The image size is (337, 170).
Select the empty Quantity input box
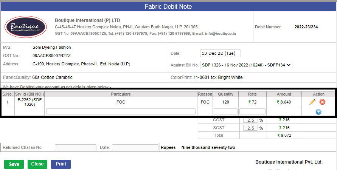(x=225, y=111)
